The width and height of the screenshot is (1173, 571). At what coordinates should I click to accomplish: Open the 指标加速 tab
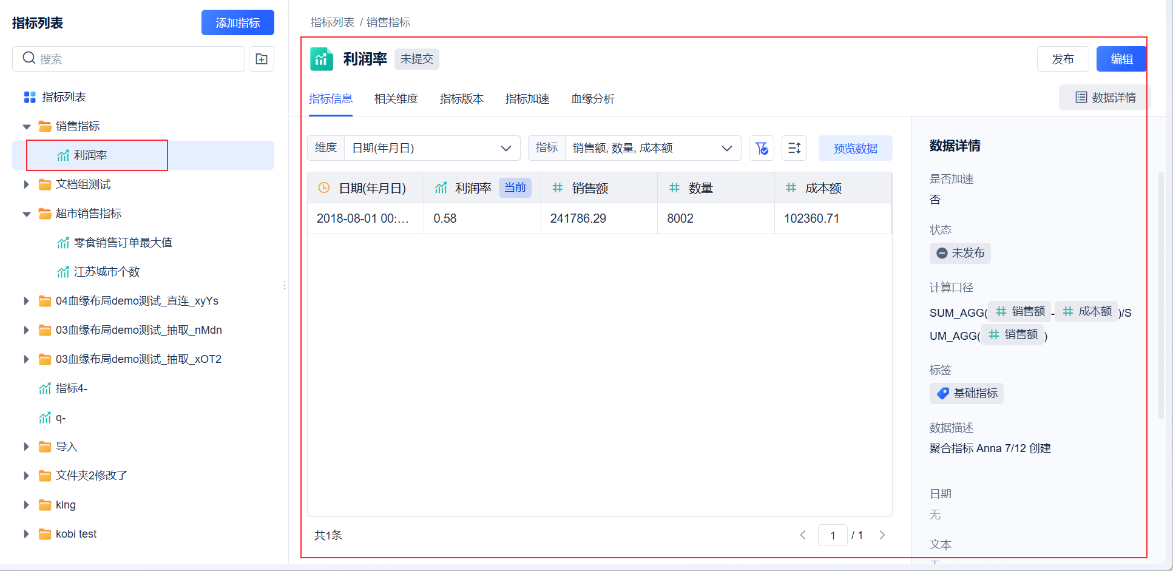[527, 99]
